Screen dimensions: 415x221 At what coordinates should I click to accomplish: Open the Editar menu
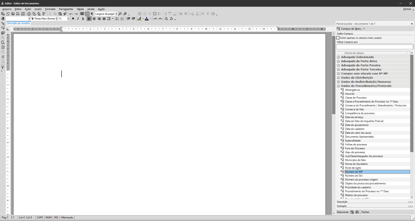click(18, 9)
